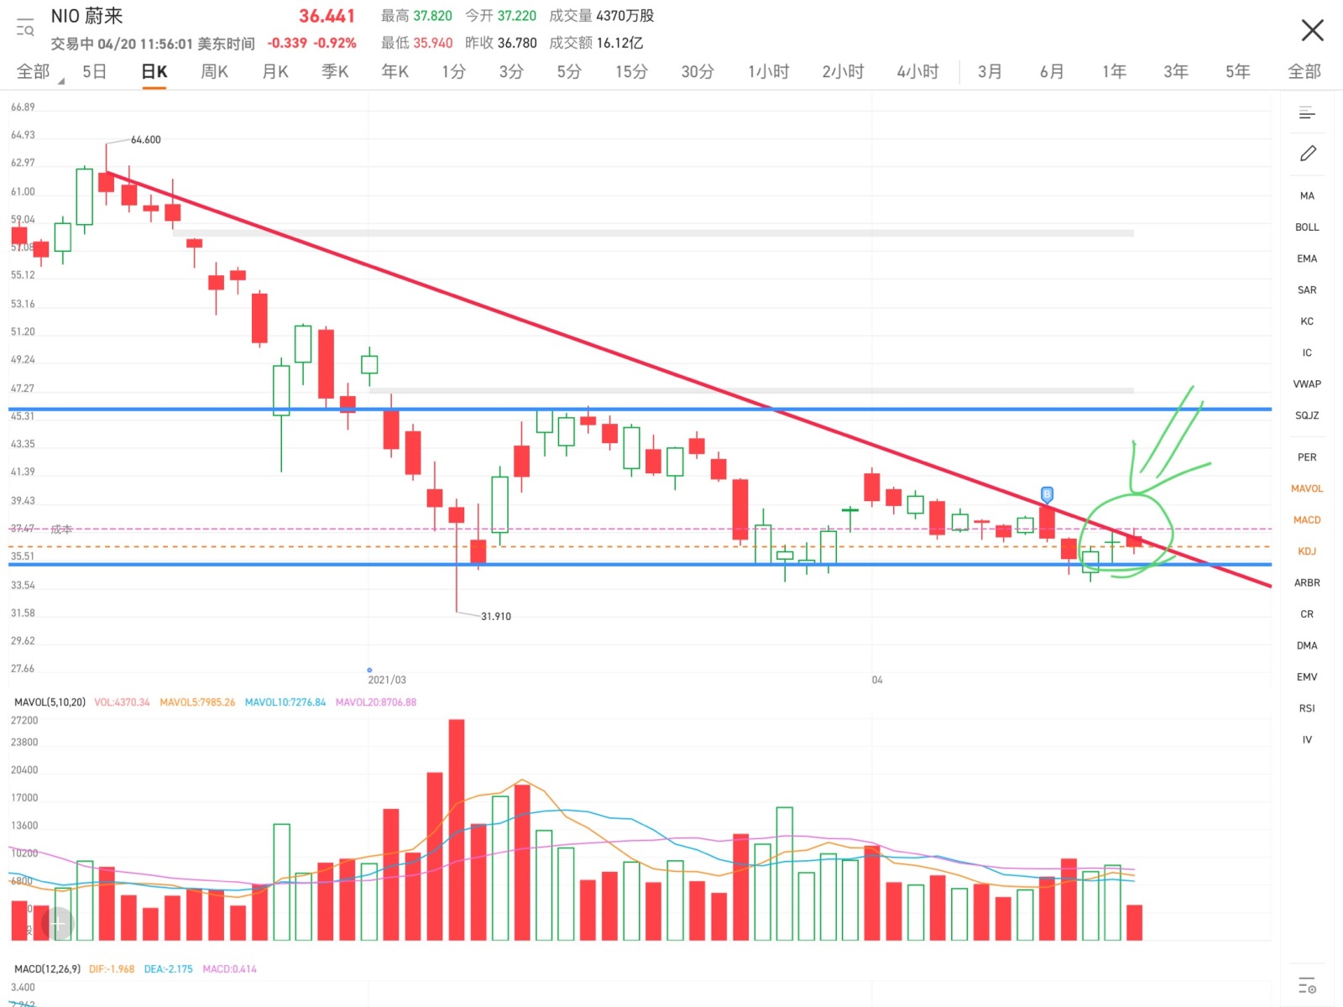Screen dimensions: 1343x1007
Task: Open the indicator list icon above pencil
Action: pos(1307,112)
